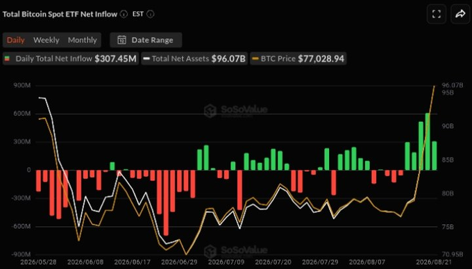Click the 2026/07/29 axis date
The height and width of the screenshot is (269, 472).
coord(320,262)
